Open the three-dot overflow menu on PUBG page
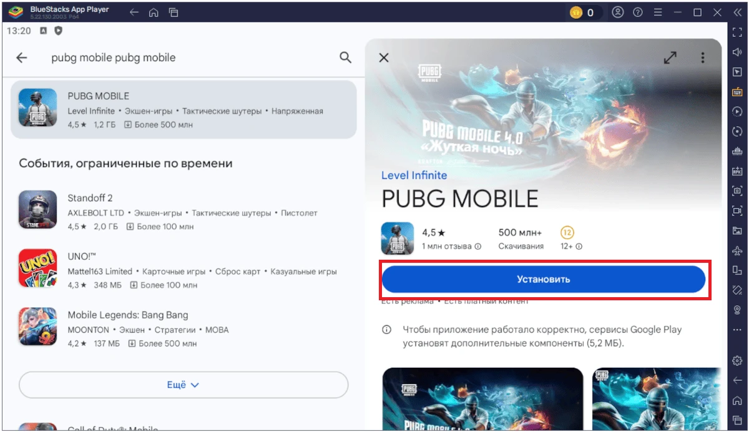 (x=703, y=57)
